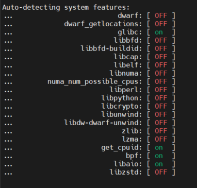The image size is (197, 188).
Task: Select the libbfd label text
Action: (128, 40)
